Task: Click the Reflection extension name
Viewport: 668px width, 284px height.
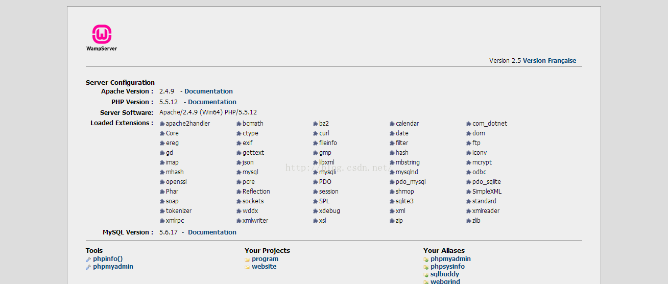Action: coord(256,192)
